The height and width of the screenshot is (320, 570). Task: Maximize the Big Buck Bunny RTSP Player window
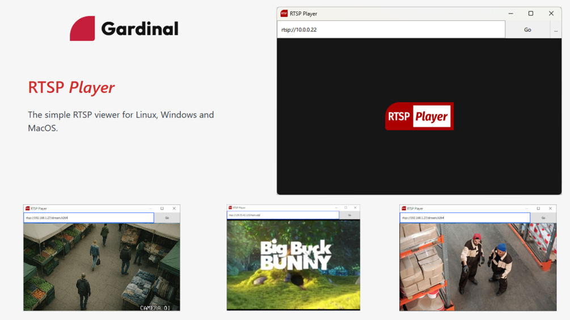tap(346, 207)
